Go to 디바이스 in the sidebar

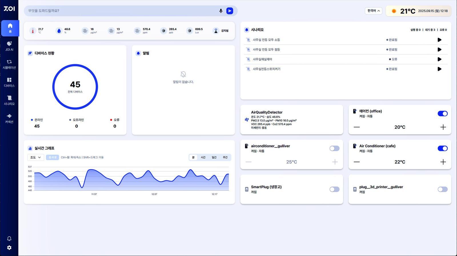click(x=9, y=82)
